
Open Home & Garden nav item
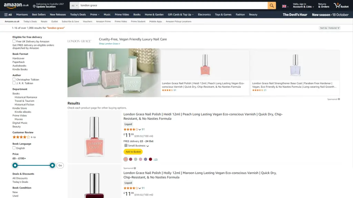point(154,14)
